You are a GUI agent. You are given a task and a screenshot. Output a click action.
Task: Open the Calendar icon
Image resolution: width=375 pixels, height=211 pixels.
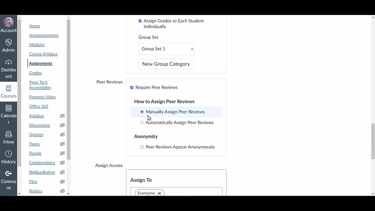pos(8,108)
